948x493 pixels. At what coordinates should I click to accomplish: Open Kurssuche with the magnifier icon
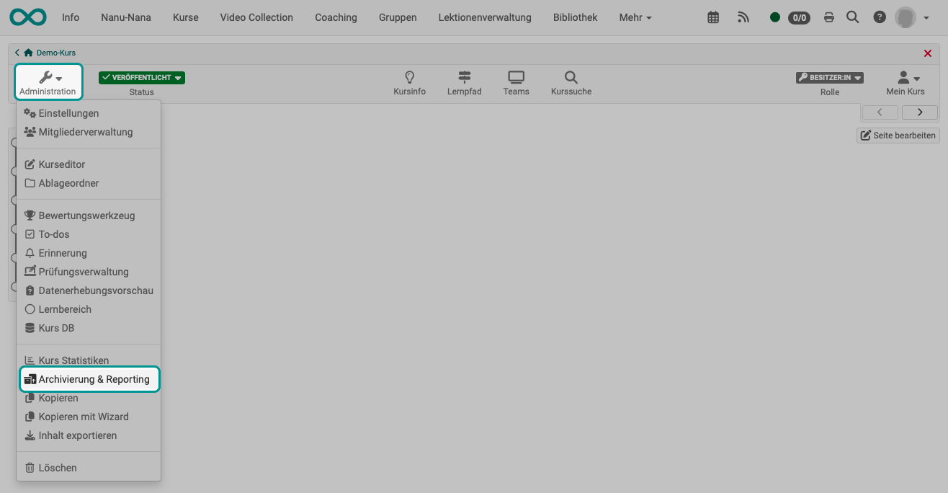click(x=571, y=82)
